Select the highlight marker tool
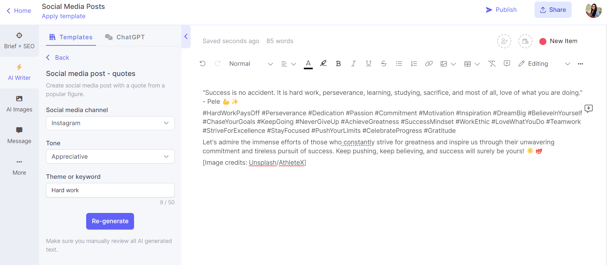This screenshot has height=265, width=607. coord(323,64)
